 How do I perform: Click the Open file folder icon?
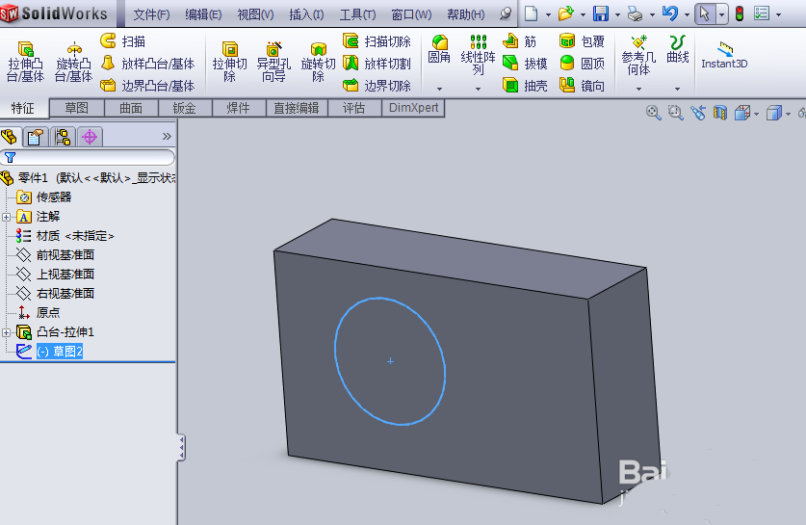(565, 13)
